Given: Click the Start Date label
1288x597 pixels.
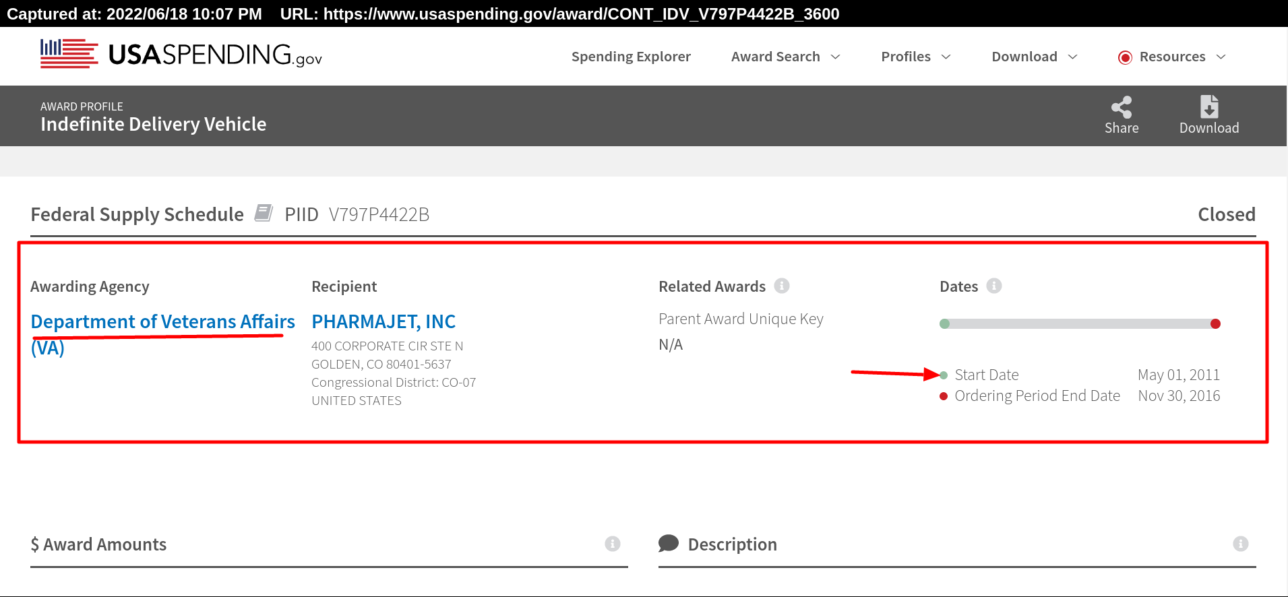Looking at the screenshot, I should 986,375.
